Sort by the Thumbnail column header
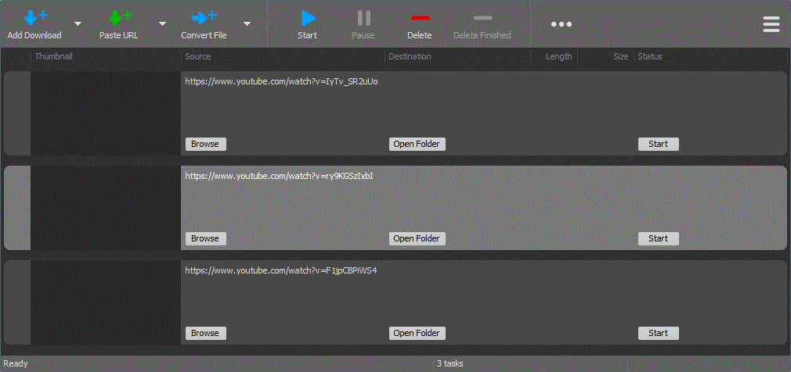Screen dimensions: 791x372 tap(54, 56)
